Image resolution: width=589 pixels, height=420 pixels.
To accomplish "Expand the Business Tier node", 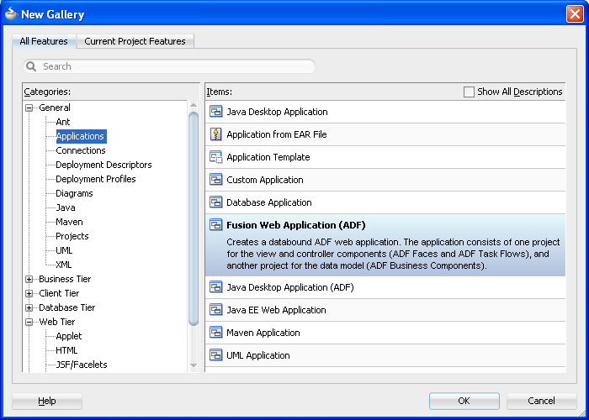I will tap(29, 279).
